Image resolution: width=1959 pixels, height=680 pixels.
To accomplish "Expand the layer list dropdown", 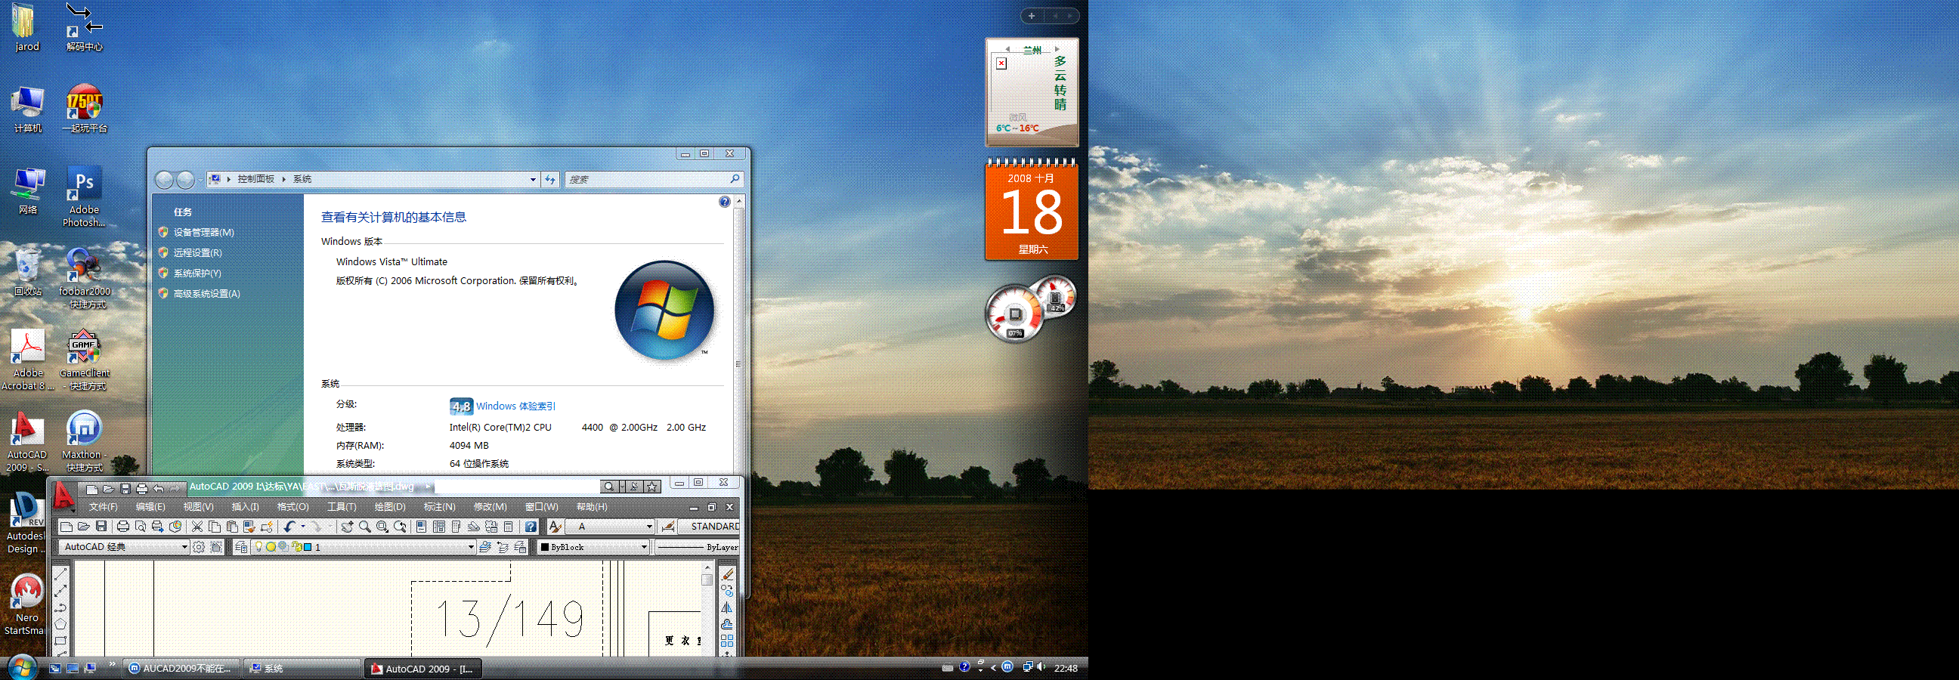I will click(x=471, y=547).
